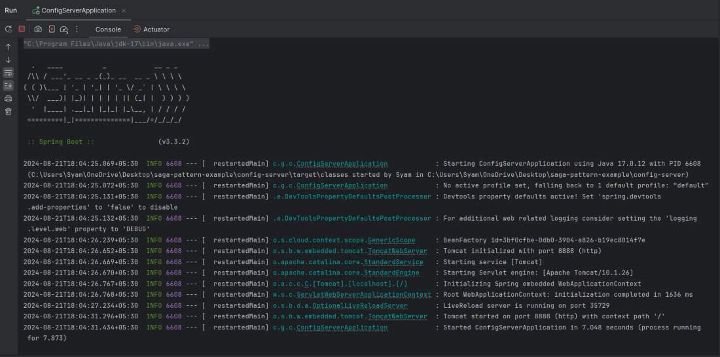
Task: Click the Spring run icon on ConfigServerApplication tab
Action: pyautogui.click(x=36, y=10)
